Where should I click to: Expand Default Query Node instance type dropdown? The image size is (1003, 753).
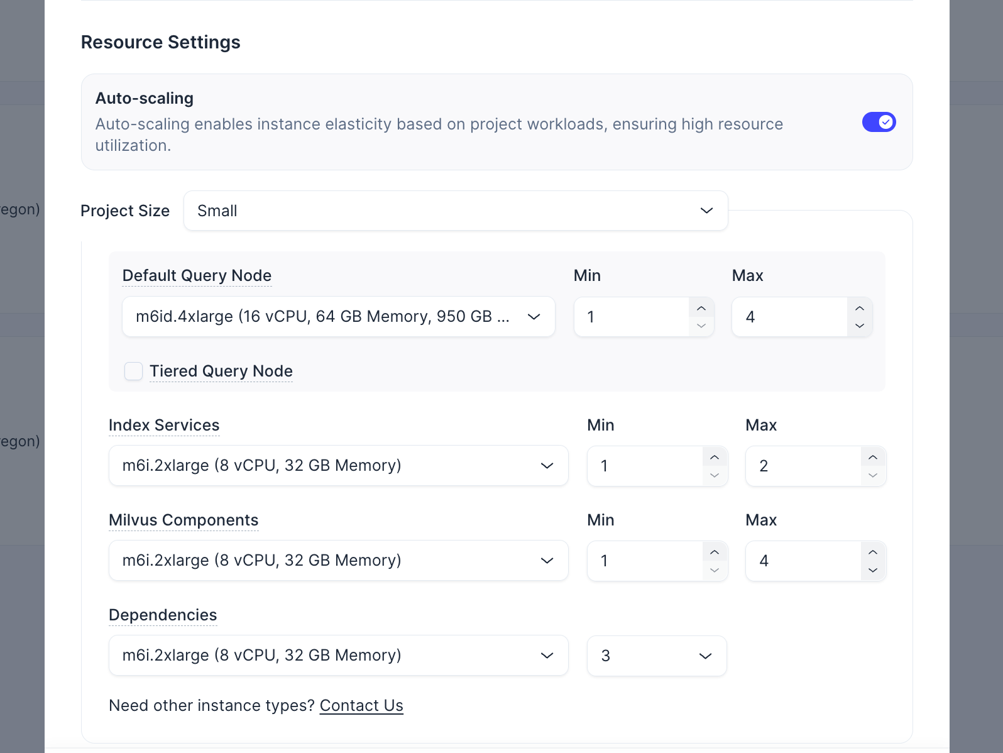coord(338,317)
